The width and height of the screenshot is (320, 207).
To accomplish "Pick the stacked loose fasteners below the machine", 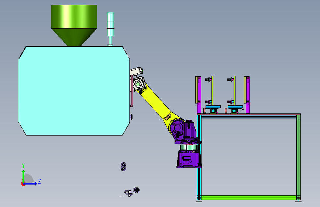I will 123,166.
